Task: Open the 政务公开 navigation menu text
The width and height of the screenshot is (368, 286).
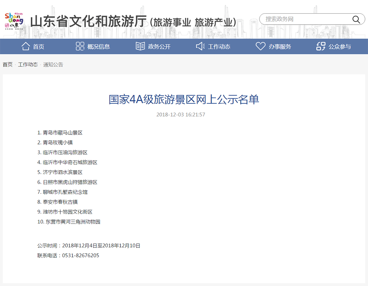Action: point(159,47)
